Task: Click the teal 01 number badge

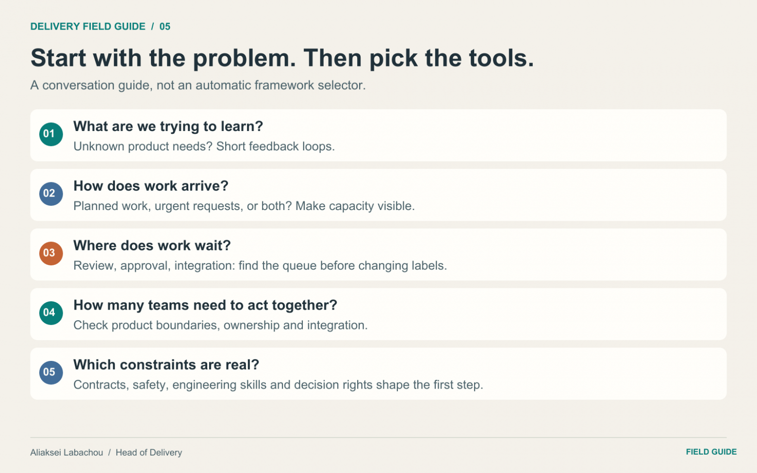Action: point(51,134)
